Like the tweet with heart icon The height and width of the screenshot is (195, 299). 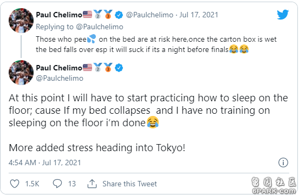[x=15, y=184]
